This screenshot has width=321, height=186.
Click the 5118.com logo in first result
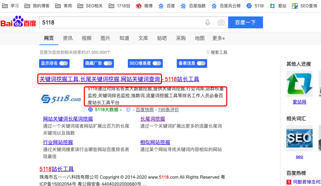pos(61,99)
